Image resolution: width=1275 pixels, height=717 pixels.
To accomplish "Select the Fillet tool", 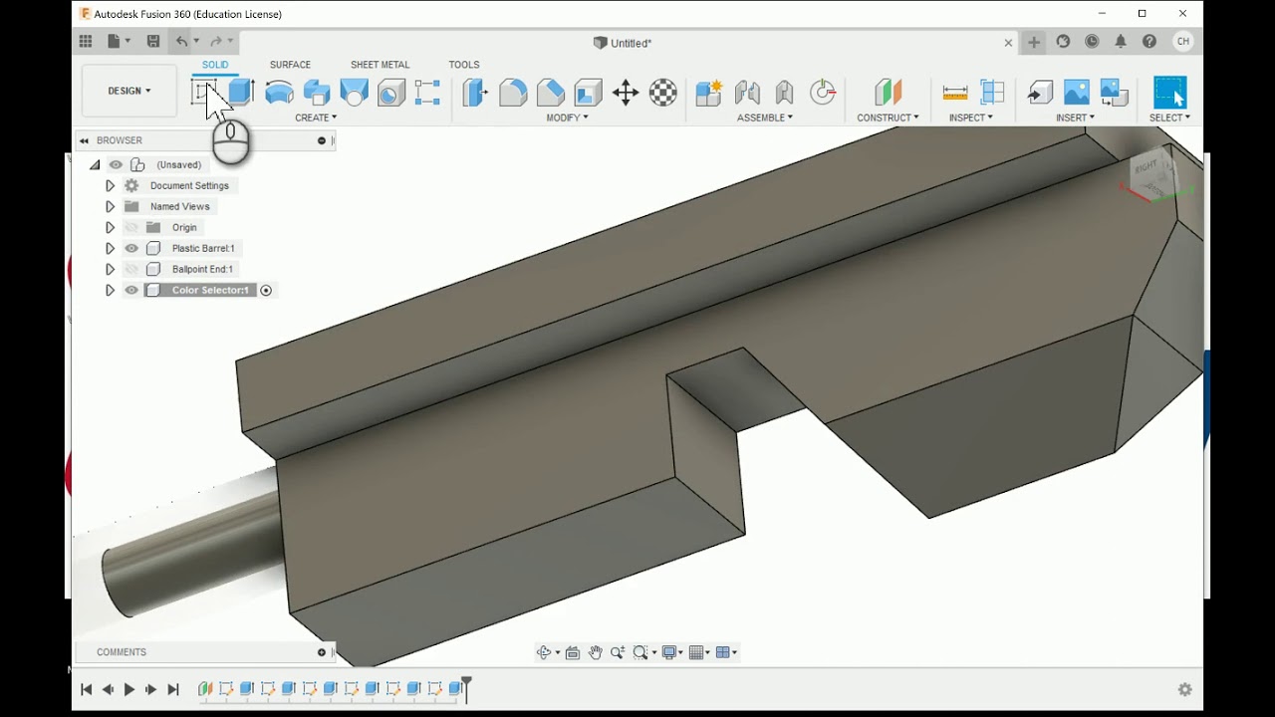I will (x=513, y=93).
